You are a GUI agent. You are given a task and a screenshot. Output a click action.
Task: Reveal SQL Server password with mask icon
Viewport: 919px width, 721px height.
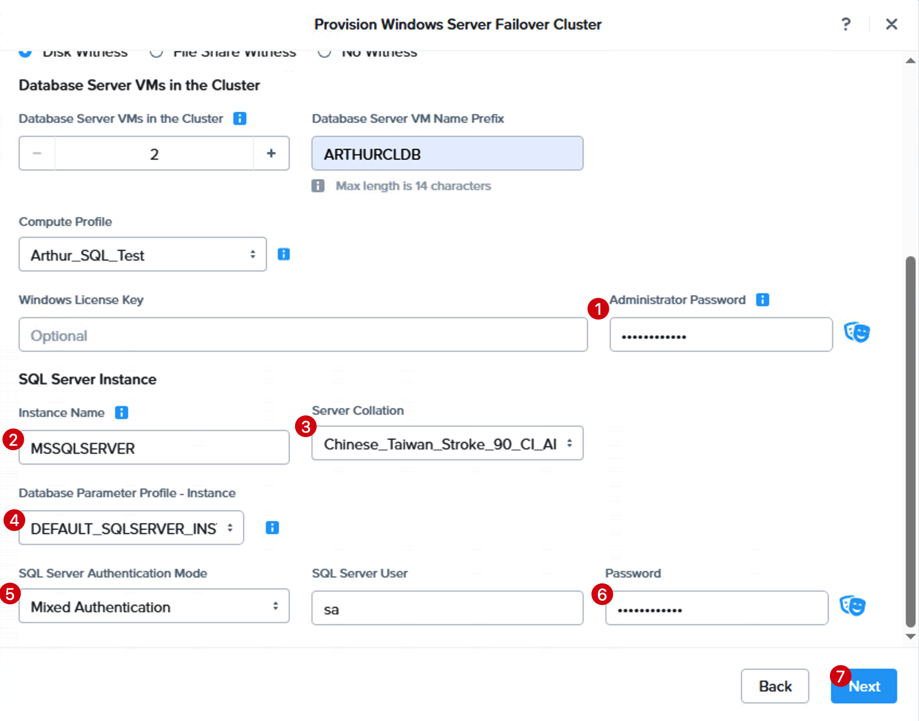coord(852,606)
